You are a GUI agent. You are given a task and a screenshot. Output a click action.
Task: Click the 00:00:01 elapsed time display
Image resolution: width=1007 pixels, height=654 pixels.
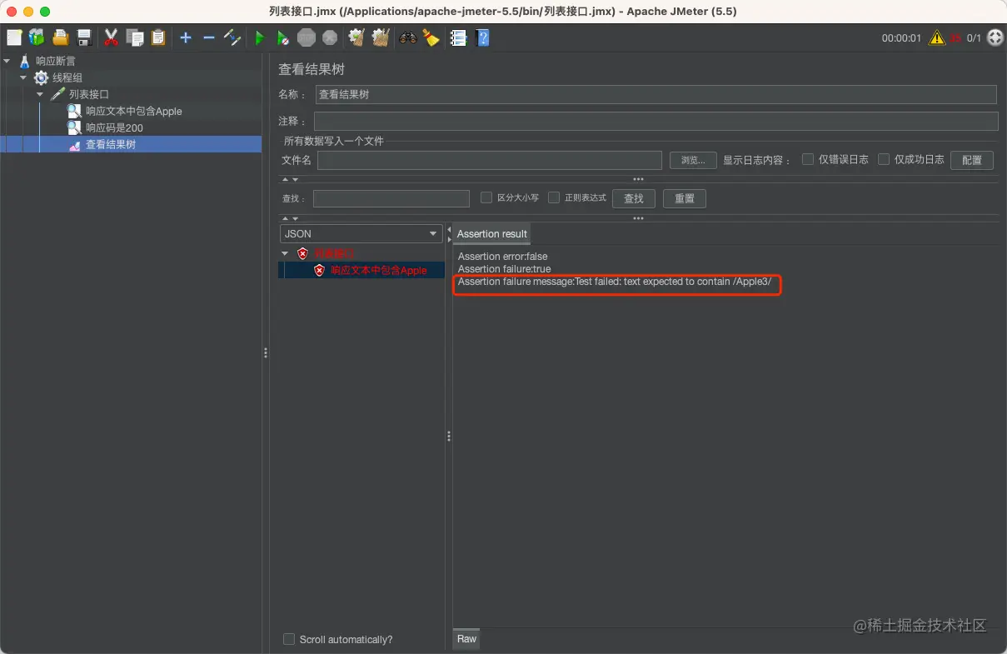pyautogui.click(x=901, y=38)
